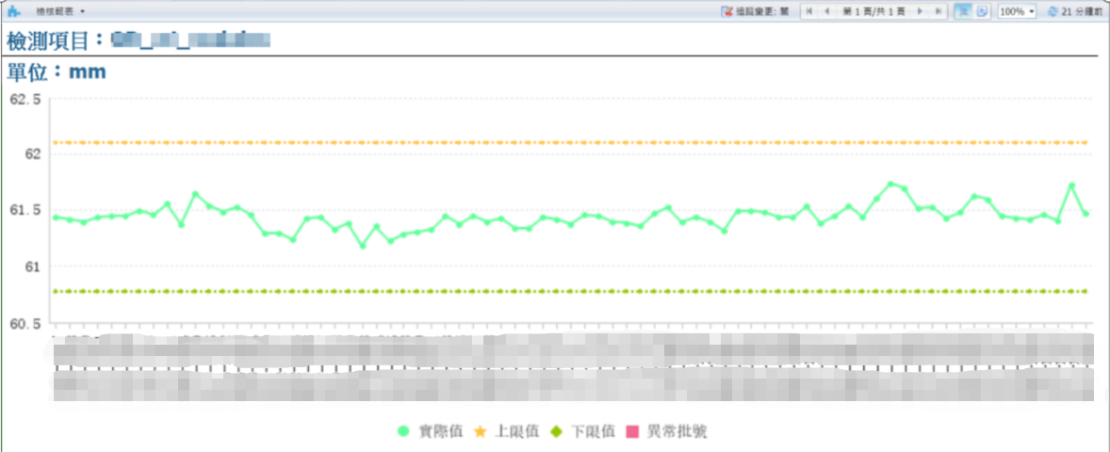
Task: Open the 100% zoom level dropdown
Action: 1017,11
